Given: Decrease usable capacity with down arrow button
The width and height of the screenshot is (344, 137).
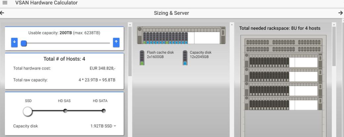Looking at the screenshot, I should tap(14, 42).
